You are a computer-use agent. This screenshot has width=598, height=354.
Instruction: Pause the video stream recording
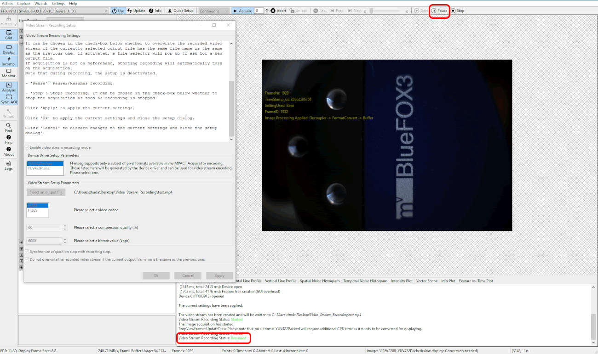tap(439, 11)
